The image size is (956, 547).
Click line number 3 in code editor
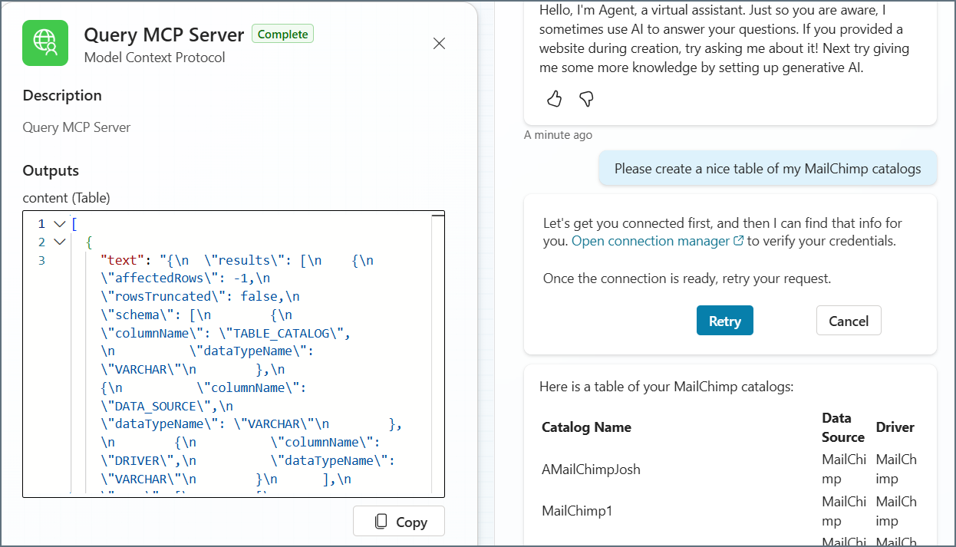tap(42, 261)
